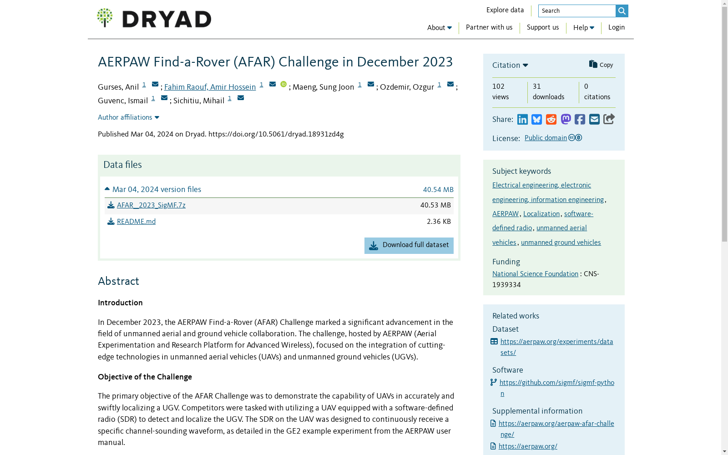Share the dataset by email icon
This screenshot has width=728, height=455.
pyautogui.click(x=594, y=119)
